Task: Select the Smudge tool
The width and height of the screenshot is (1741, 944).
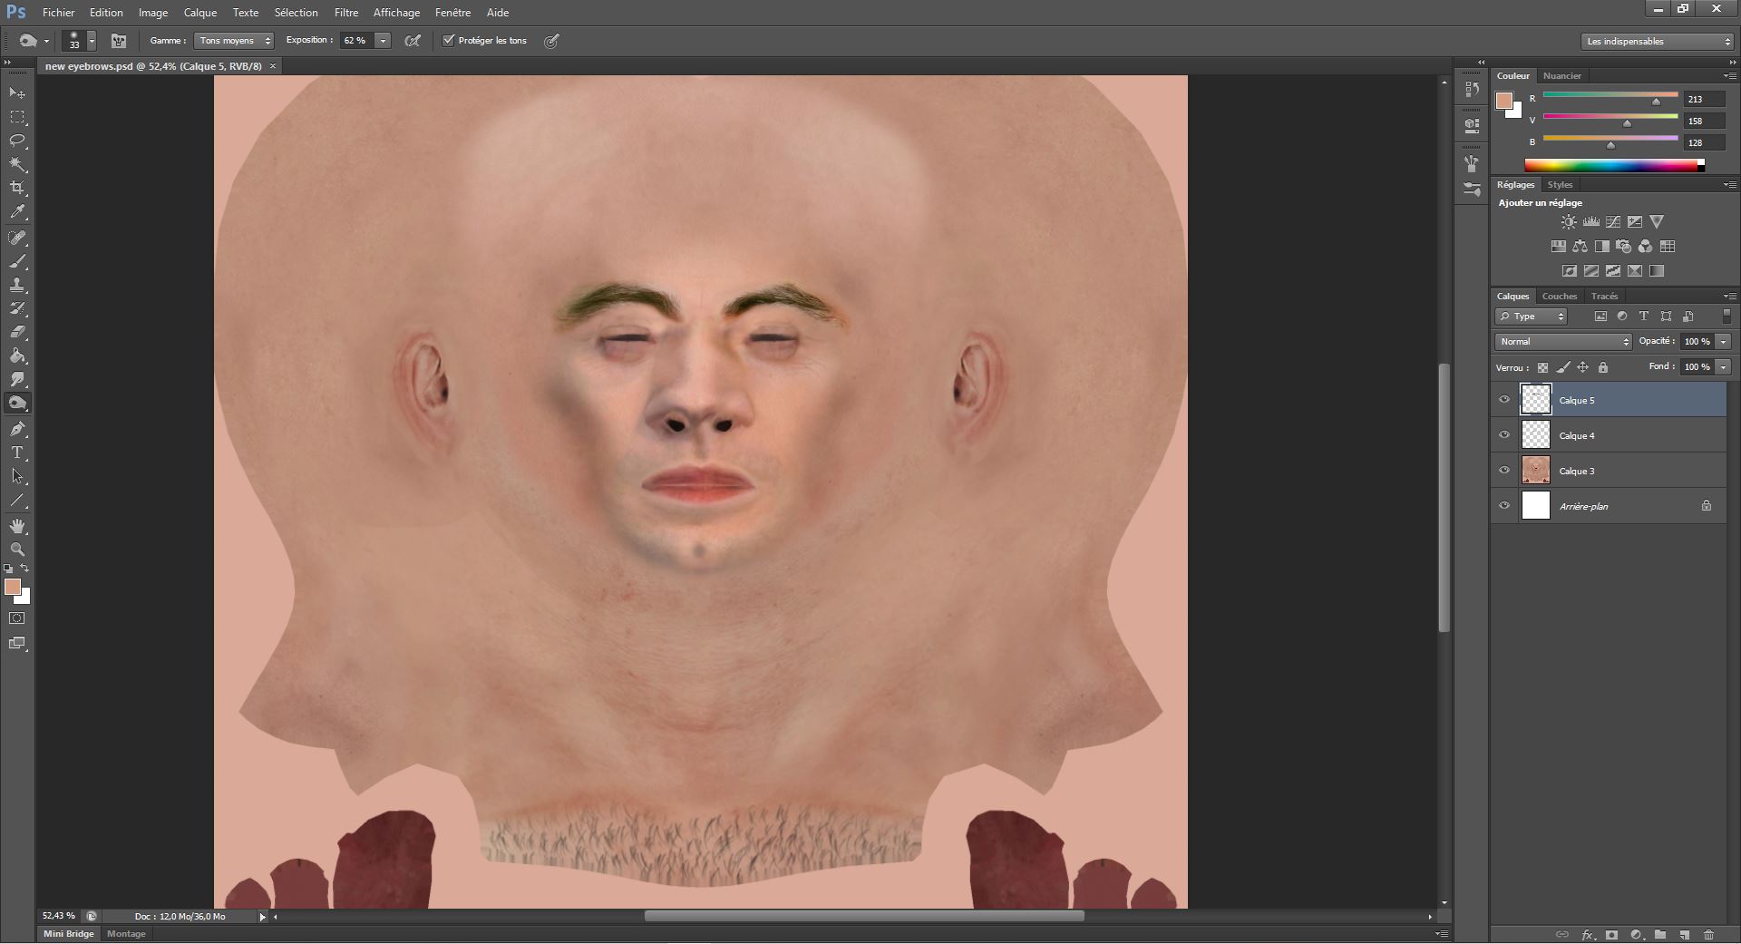Action: (x=17, y=379)
